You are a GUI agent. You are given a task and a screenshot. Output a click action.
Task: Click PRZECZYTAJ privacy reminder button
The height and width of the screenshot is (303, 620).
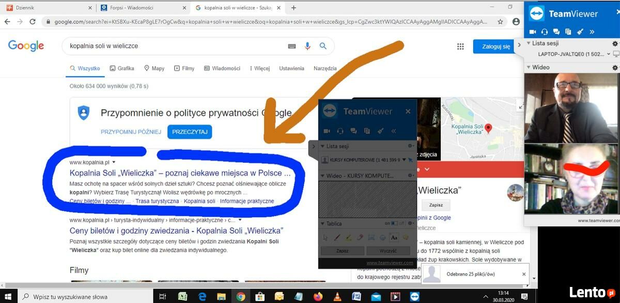click(x=190, y=132)
